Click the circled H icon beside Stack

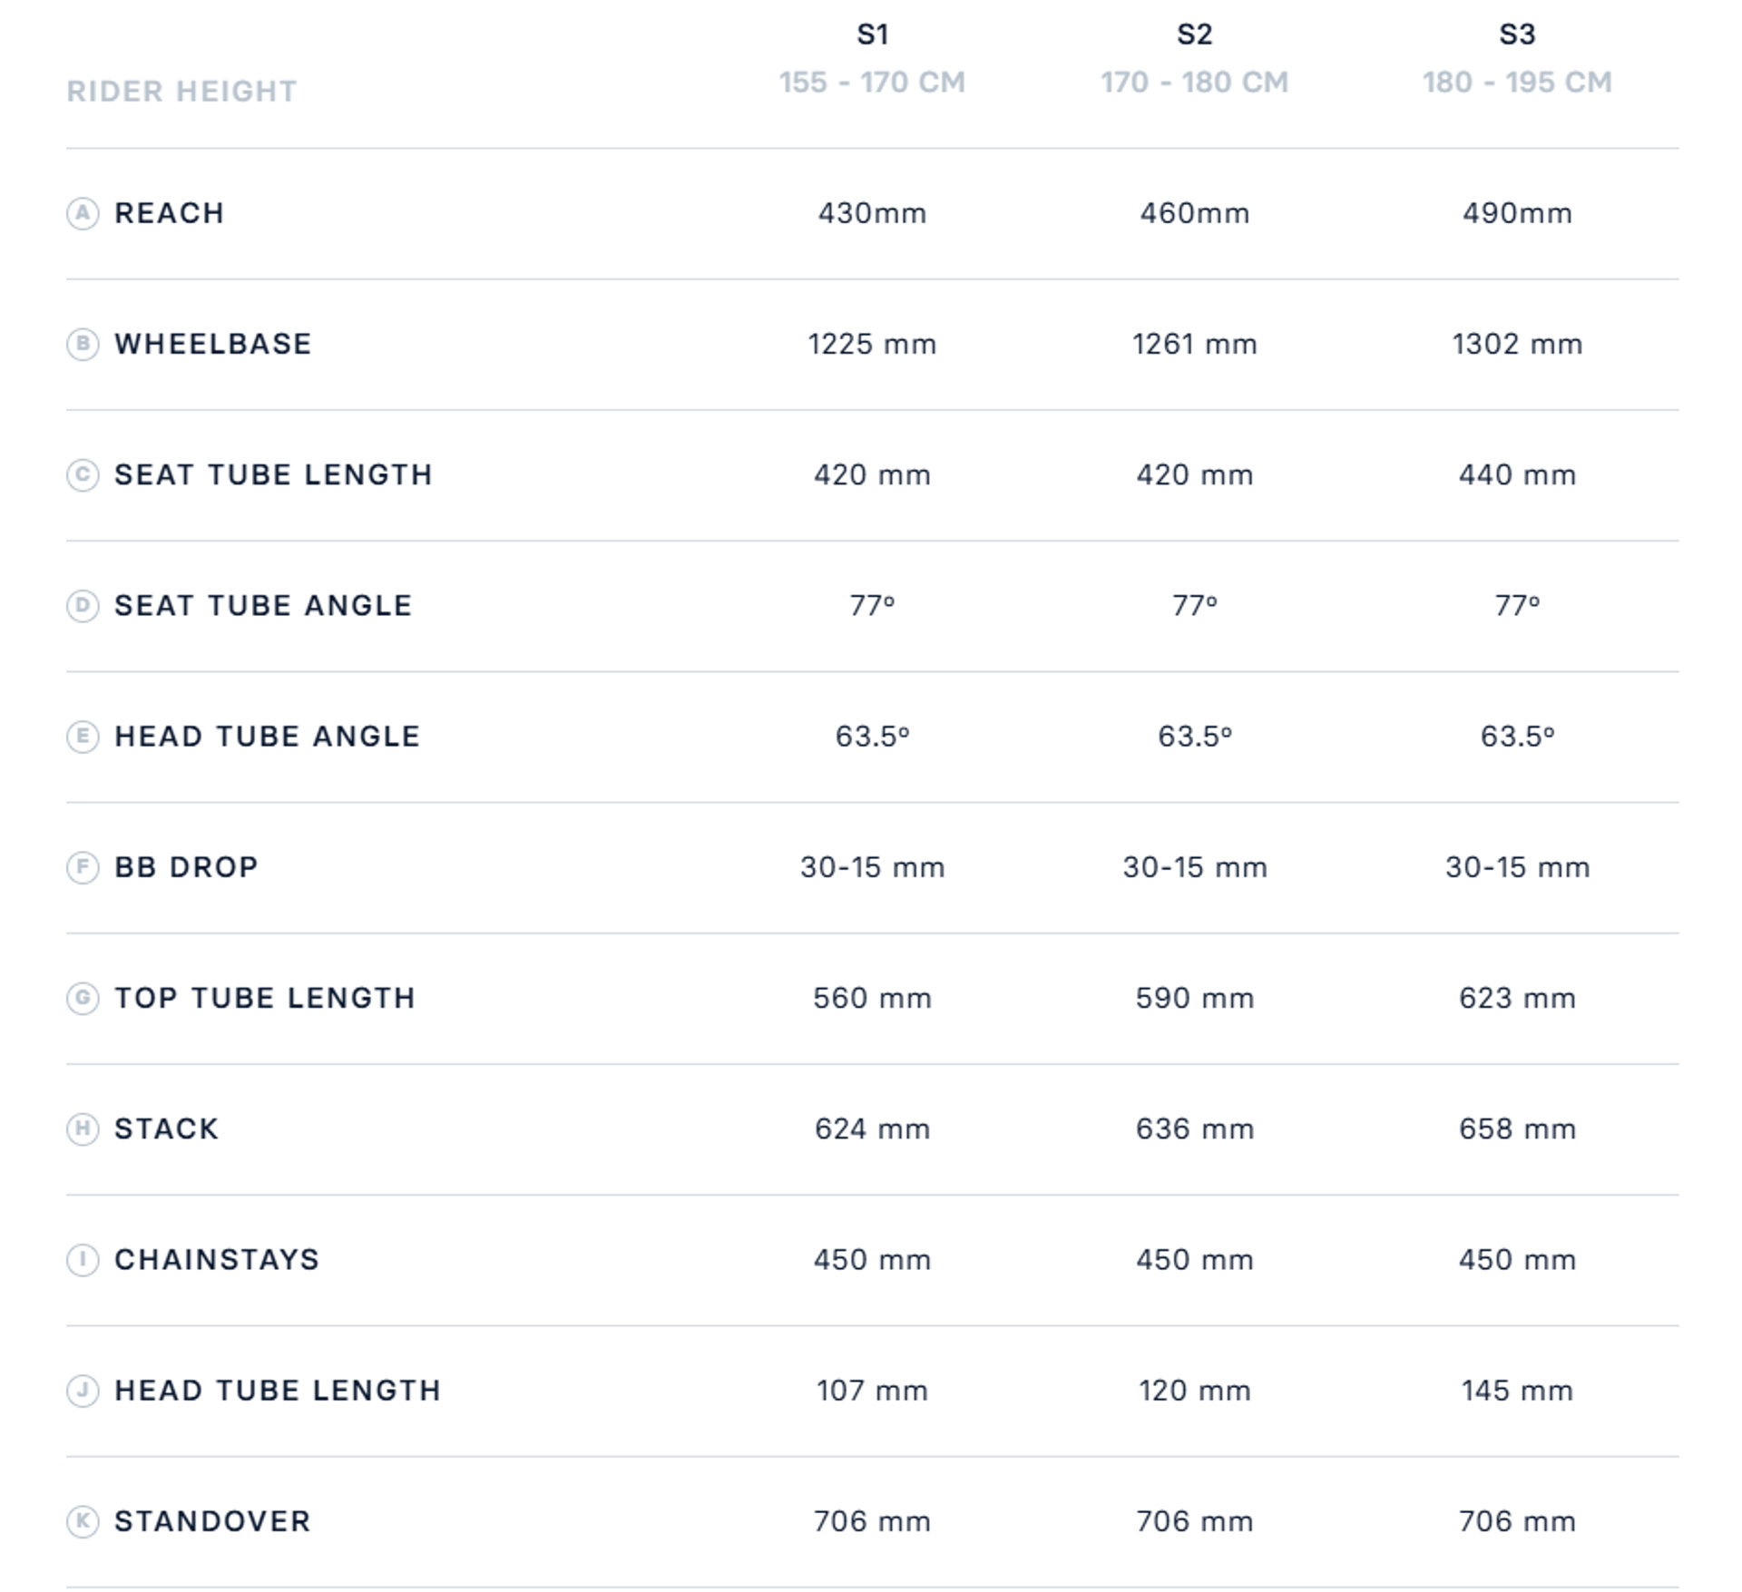(83, 1128)
